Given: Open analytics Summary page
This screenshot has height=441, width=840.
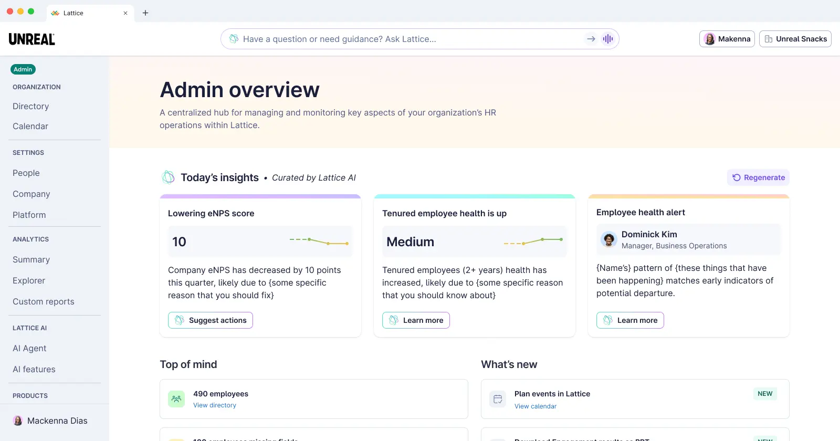Looking at the screenshot, I should 31,259.
